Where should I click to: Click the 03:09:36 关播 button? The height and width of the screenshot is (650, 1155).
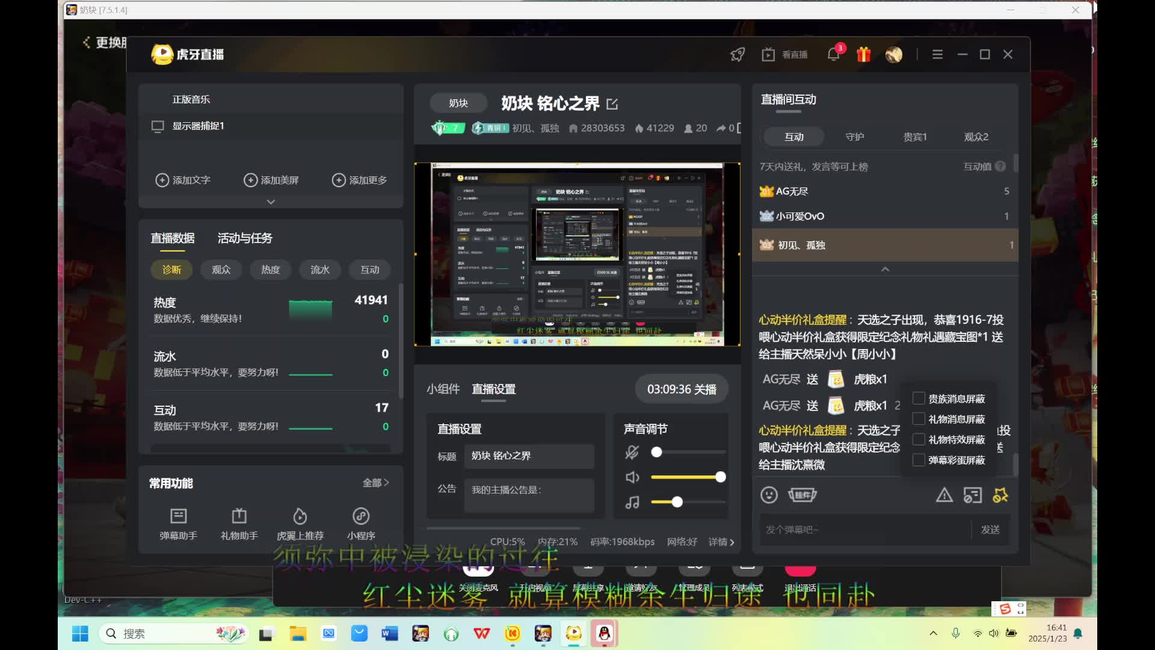(x=681, y=389)
